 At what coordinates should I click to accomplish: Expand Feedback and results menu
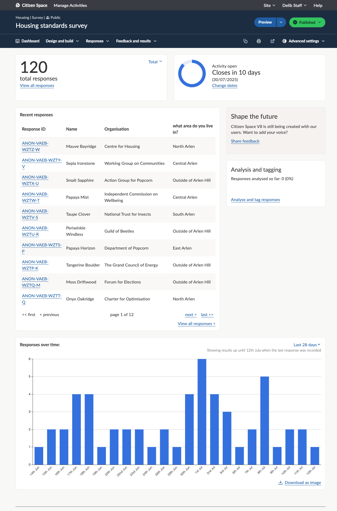tap(136, 41)
